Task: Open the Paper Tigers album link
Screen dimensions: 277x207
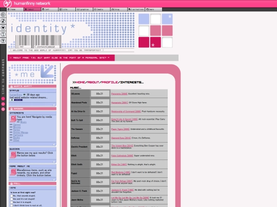Action: [x=120, y=129]
